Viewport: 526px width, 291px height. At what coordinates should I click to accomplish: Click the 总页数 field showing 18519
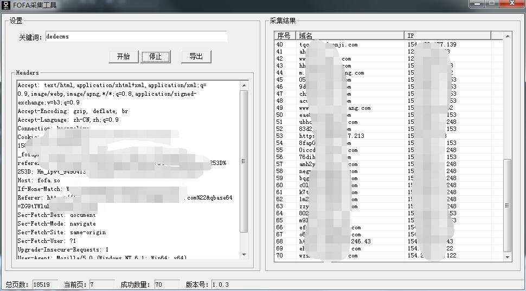45,285
